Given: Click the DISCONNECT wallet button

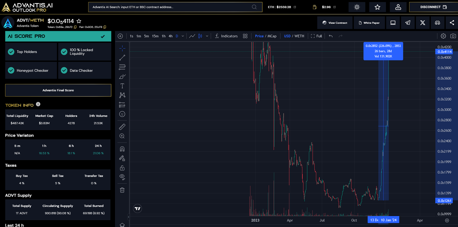Looking at the screenshot, I should tap(433, 7).
